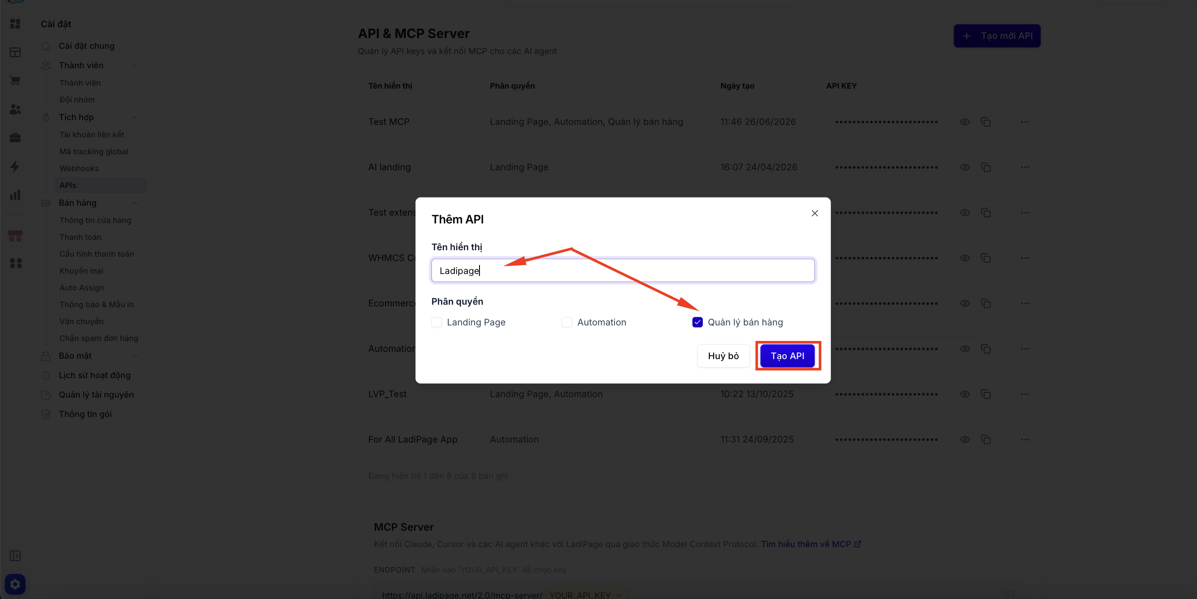The width and height of the screenshot is (1197, 599).
Task: Collapse the Thành viên section
Action: coord(135,65)
